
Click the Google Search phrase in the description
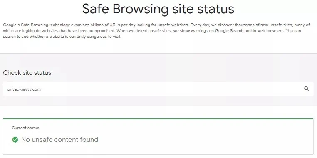[x=228, y=31]
